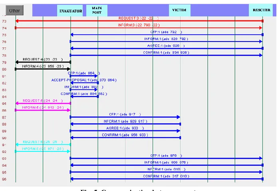This screenshot has width=278, height=191.
Task: Click row number 82
Action: (x=4, y=83)
